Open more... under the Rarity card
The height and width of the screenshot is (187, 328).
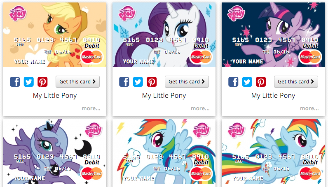click(200, 109)
